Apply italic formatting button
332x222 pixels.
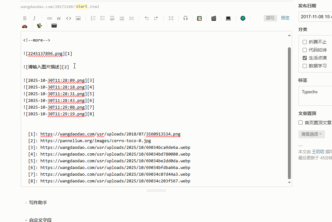(34, 18)
